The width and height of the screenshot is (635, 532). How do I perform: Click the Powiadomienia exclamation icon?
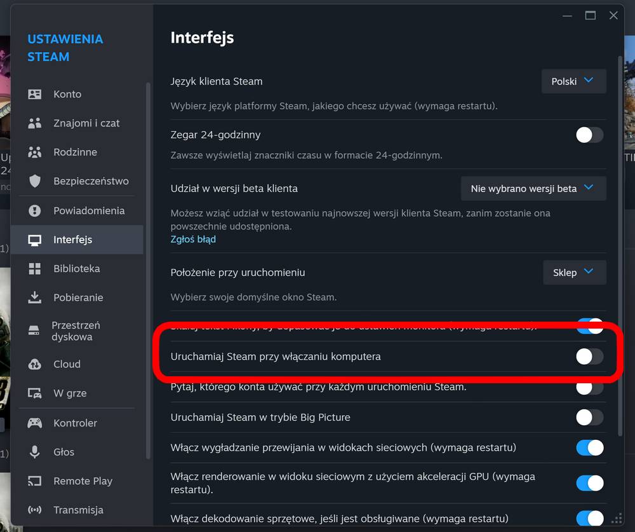click(34, 210)
